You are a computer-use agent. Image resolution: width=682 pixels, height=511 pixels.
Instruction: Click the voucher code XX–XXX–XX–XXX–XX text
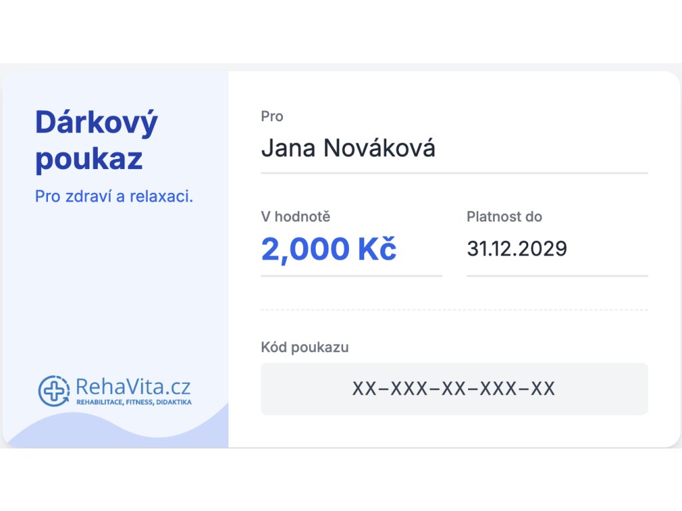pos(454,389)
